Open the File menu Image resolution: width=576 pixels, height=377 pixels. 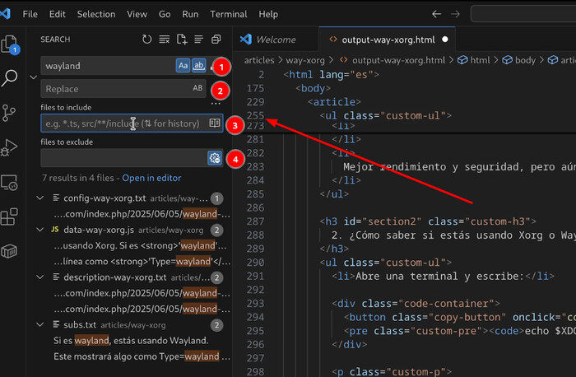coord(30,14)
